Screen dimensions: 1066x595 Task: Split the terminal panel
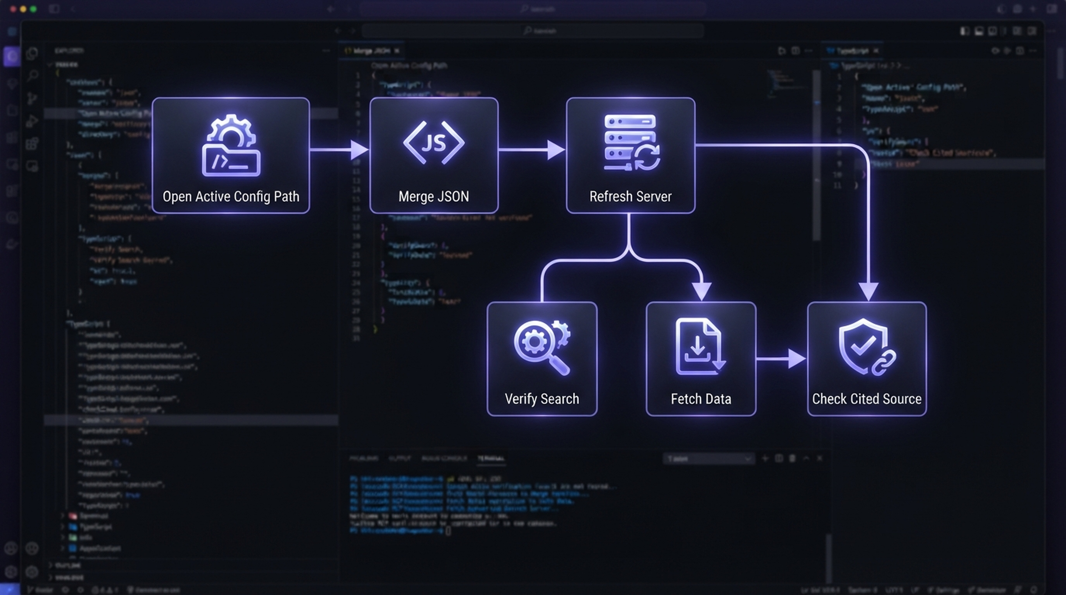point(779,458)
